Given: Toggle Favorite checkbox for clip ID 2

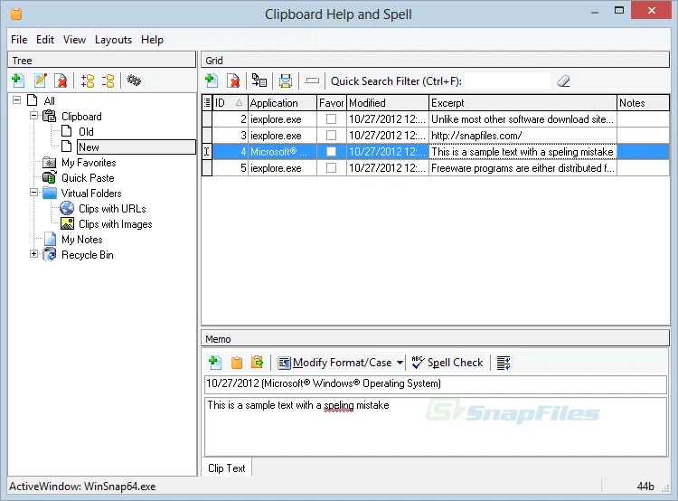Looking at the screenshot, I should point(331,119).
